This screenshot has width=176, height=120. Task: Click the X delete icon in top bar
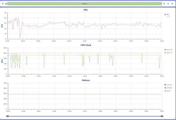168,4
